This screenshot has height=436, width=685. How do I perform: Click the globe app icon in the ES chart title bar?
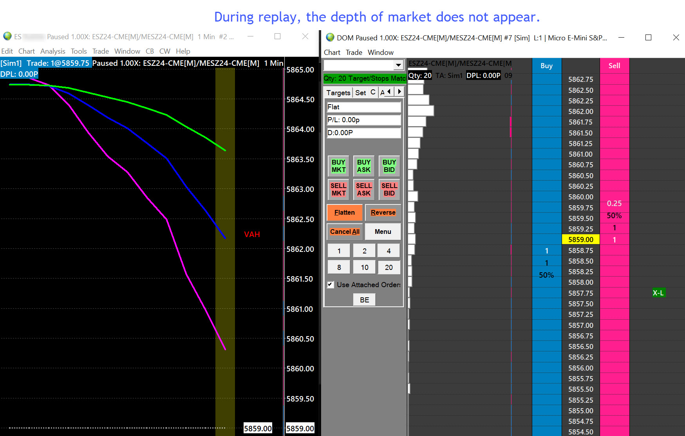[7, 36]
